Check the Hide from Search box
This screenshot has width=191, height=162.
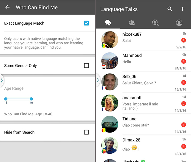[86, 132]
